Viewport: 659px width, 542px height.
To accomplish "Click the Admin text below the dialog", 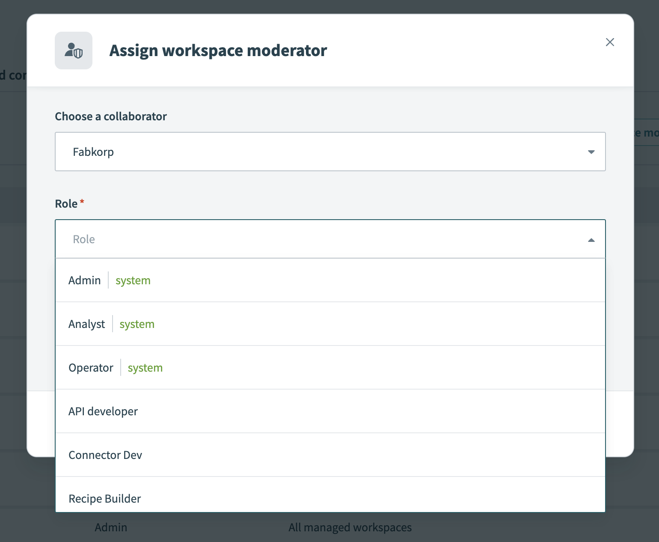I will click(x=111, y=527).
